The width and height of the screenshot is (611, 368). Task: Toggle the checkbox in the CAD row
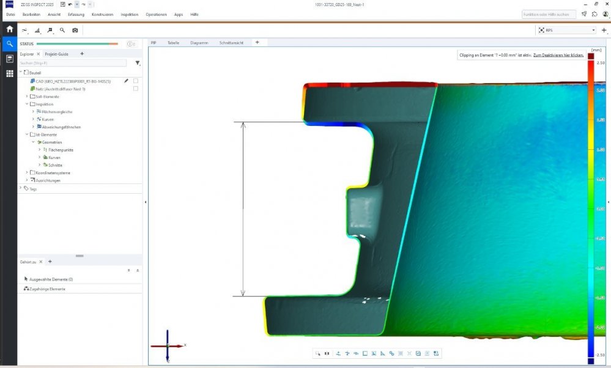(x=136, y=81)
